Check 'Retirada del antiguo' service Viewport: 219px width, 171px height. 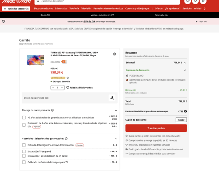24,145
